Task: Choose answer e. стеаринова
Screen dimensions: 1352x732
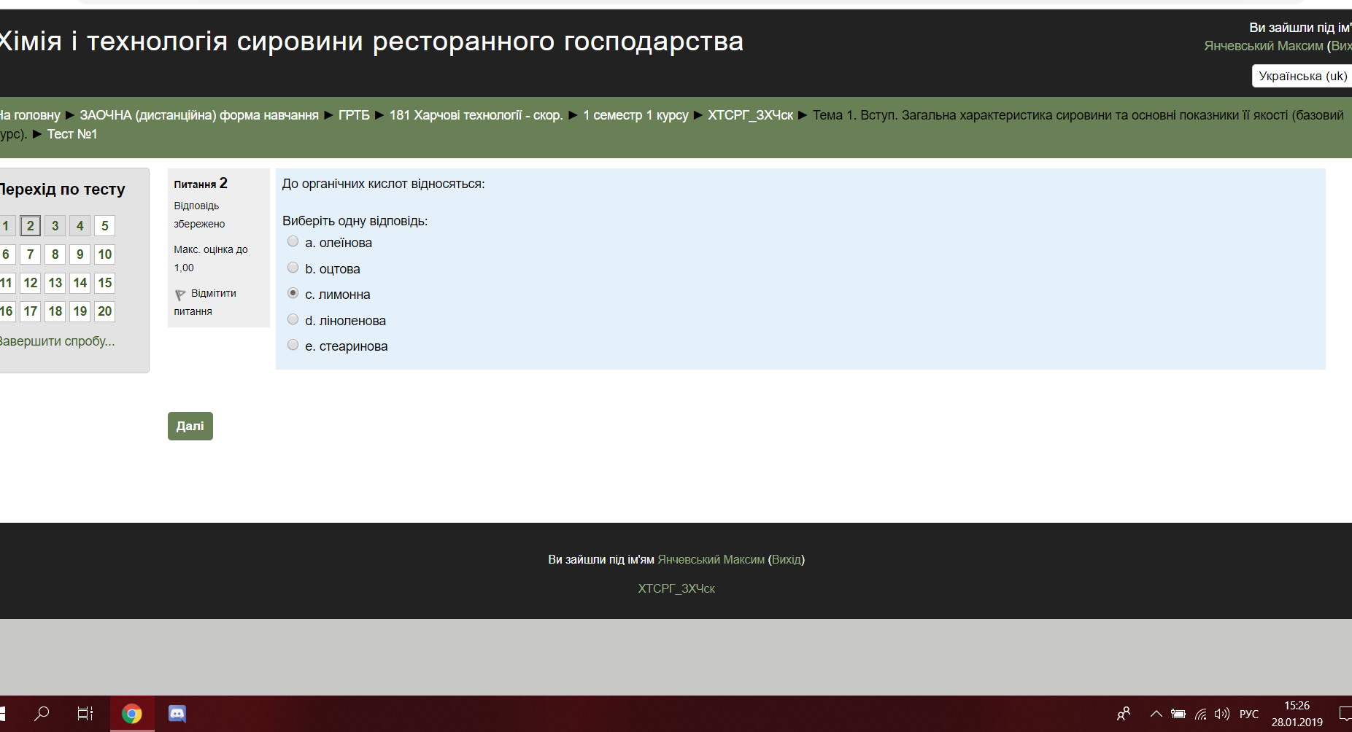Action: tap(293, 345)
